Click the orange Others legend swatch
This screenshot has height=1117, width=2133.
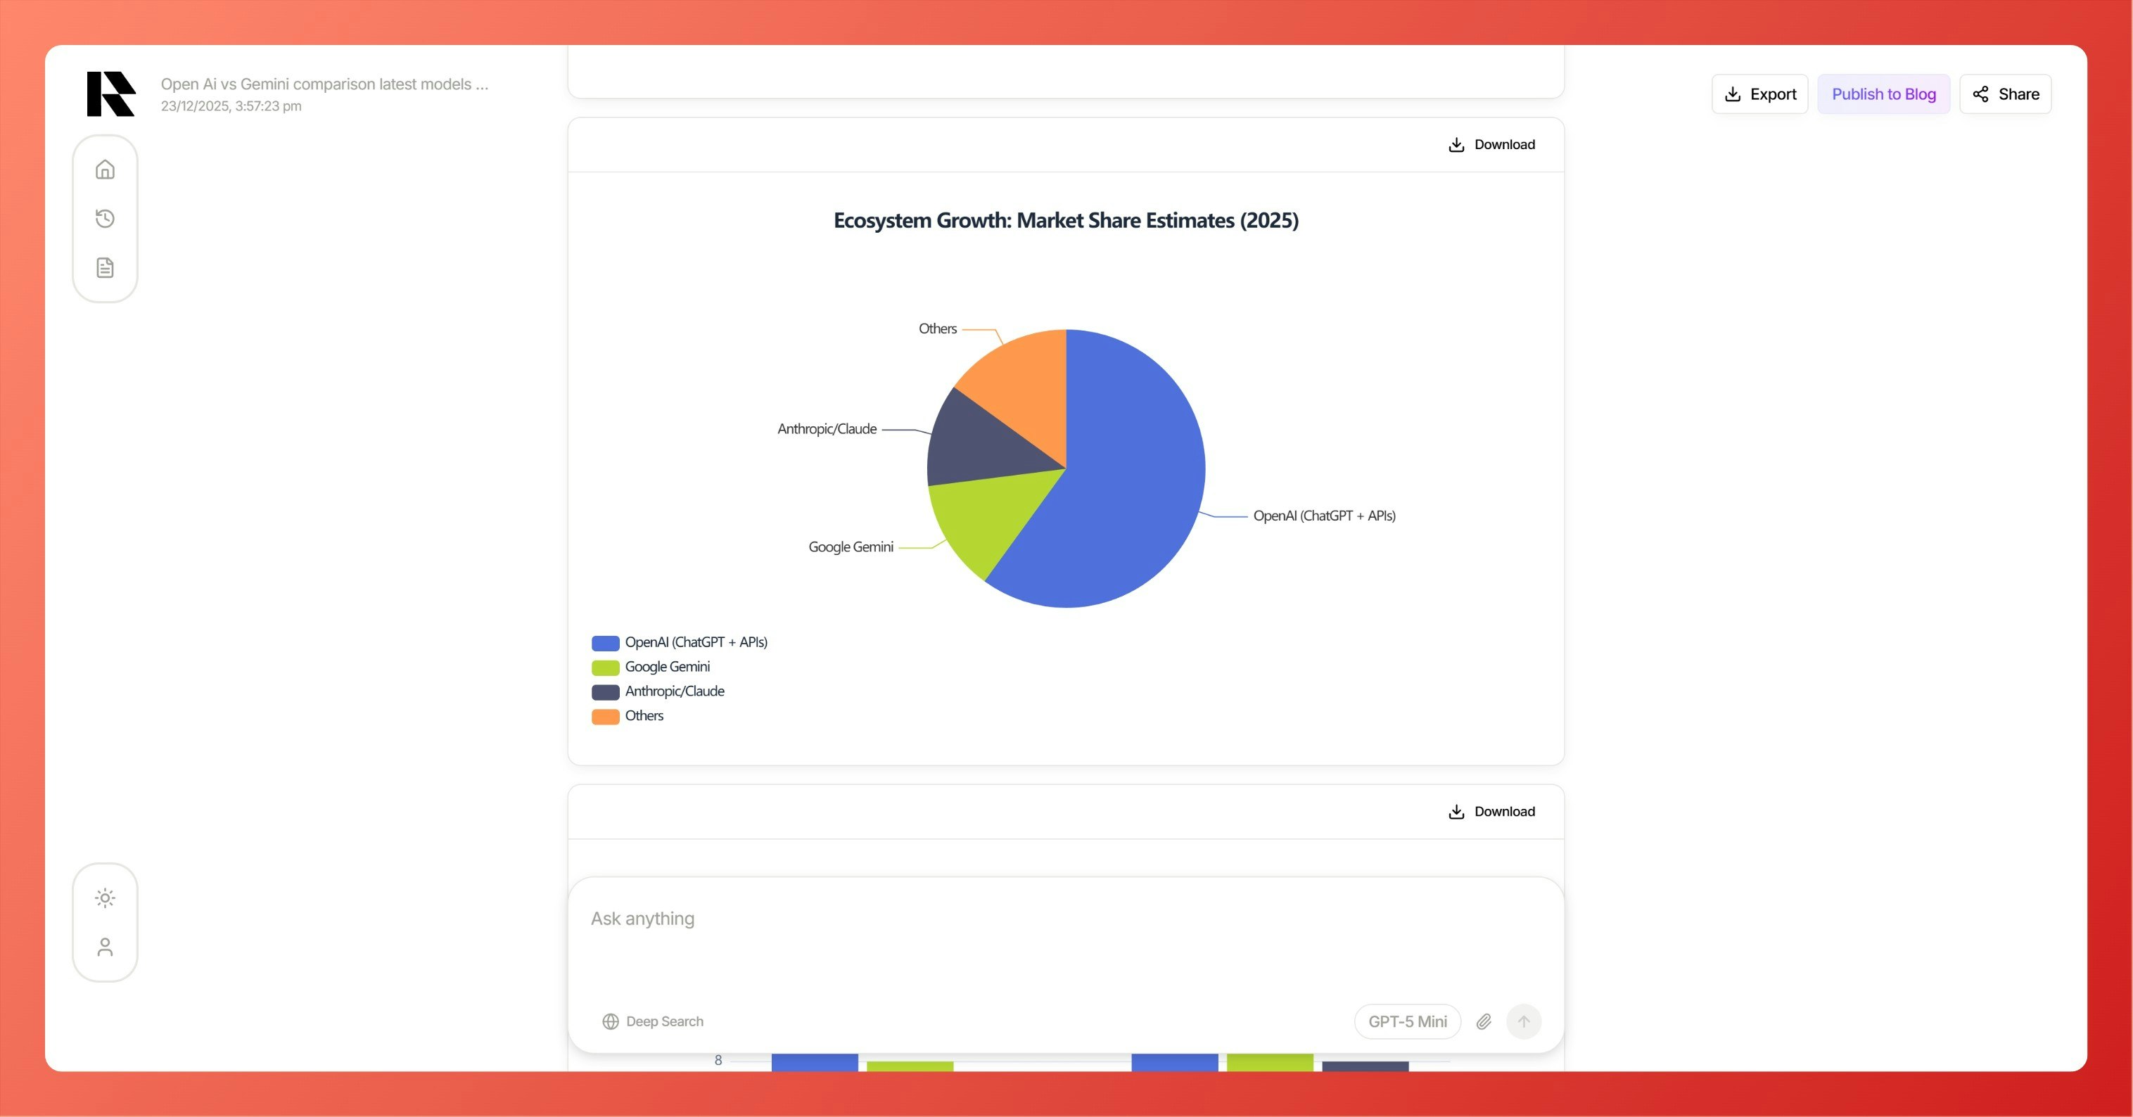tap(605, 716)
